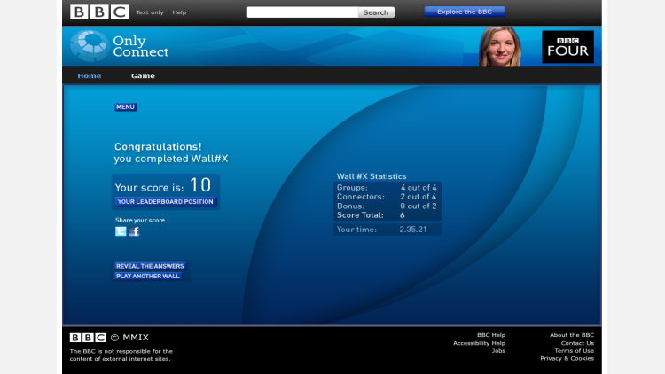
Task: Open Contact Us link
Action: click(577, 343)
